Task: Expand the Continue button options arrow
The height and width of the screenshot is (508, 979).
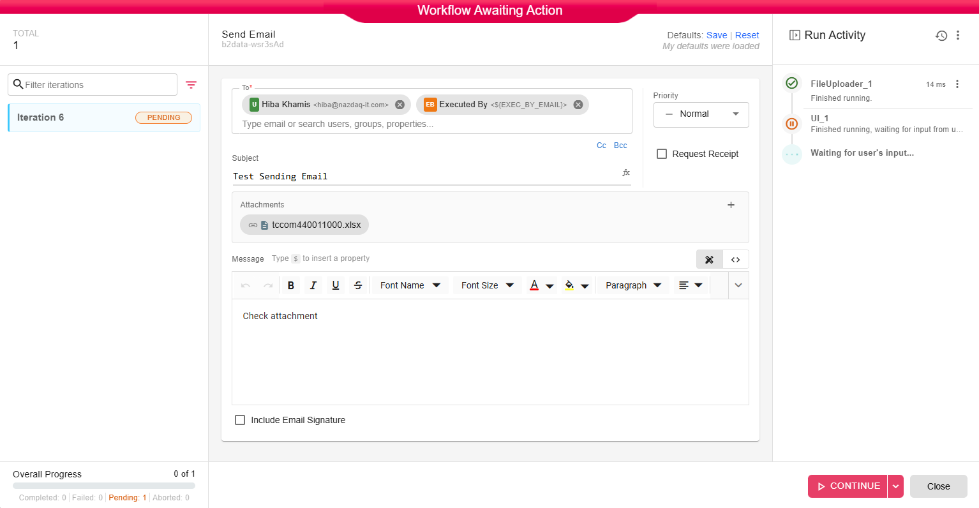Action: pos(895,486)
